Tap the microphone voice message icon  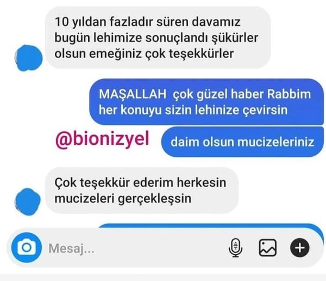click(235, 248)
